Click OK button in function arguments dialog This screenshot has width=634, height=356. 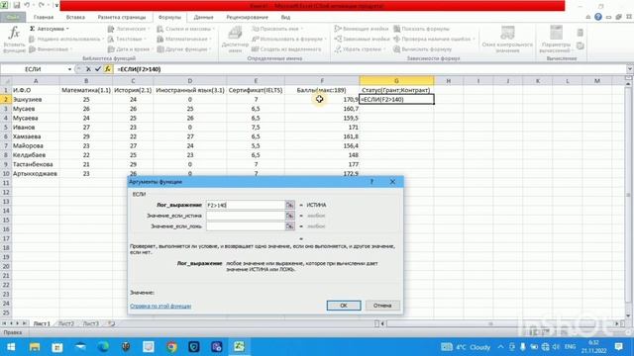coord(344,306)
